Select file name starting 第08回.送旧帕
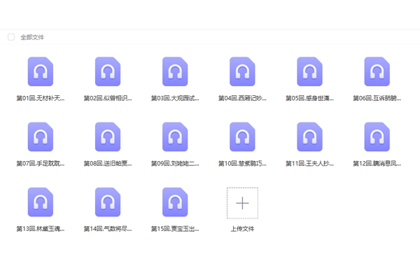This screenshot has width=420, height=280. [x=108, y=163]
